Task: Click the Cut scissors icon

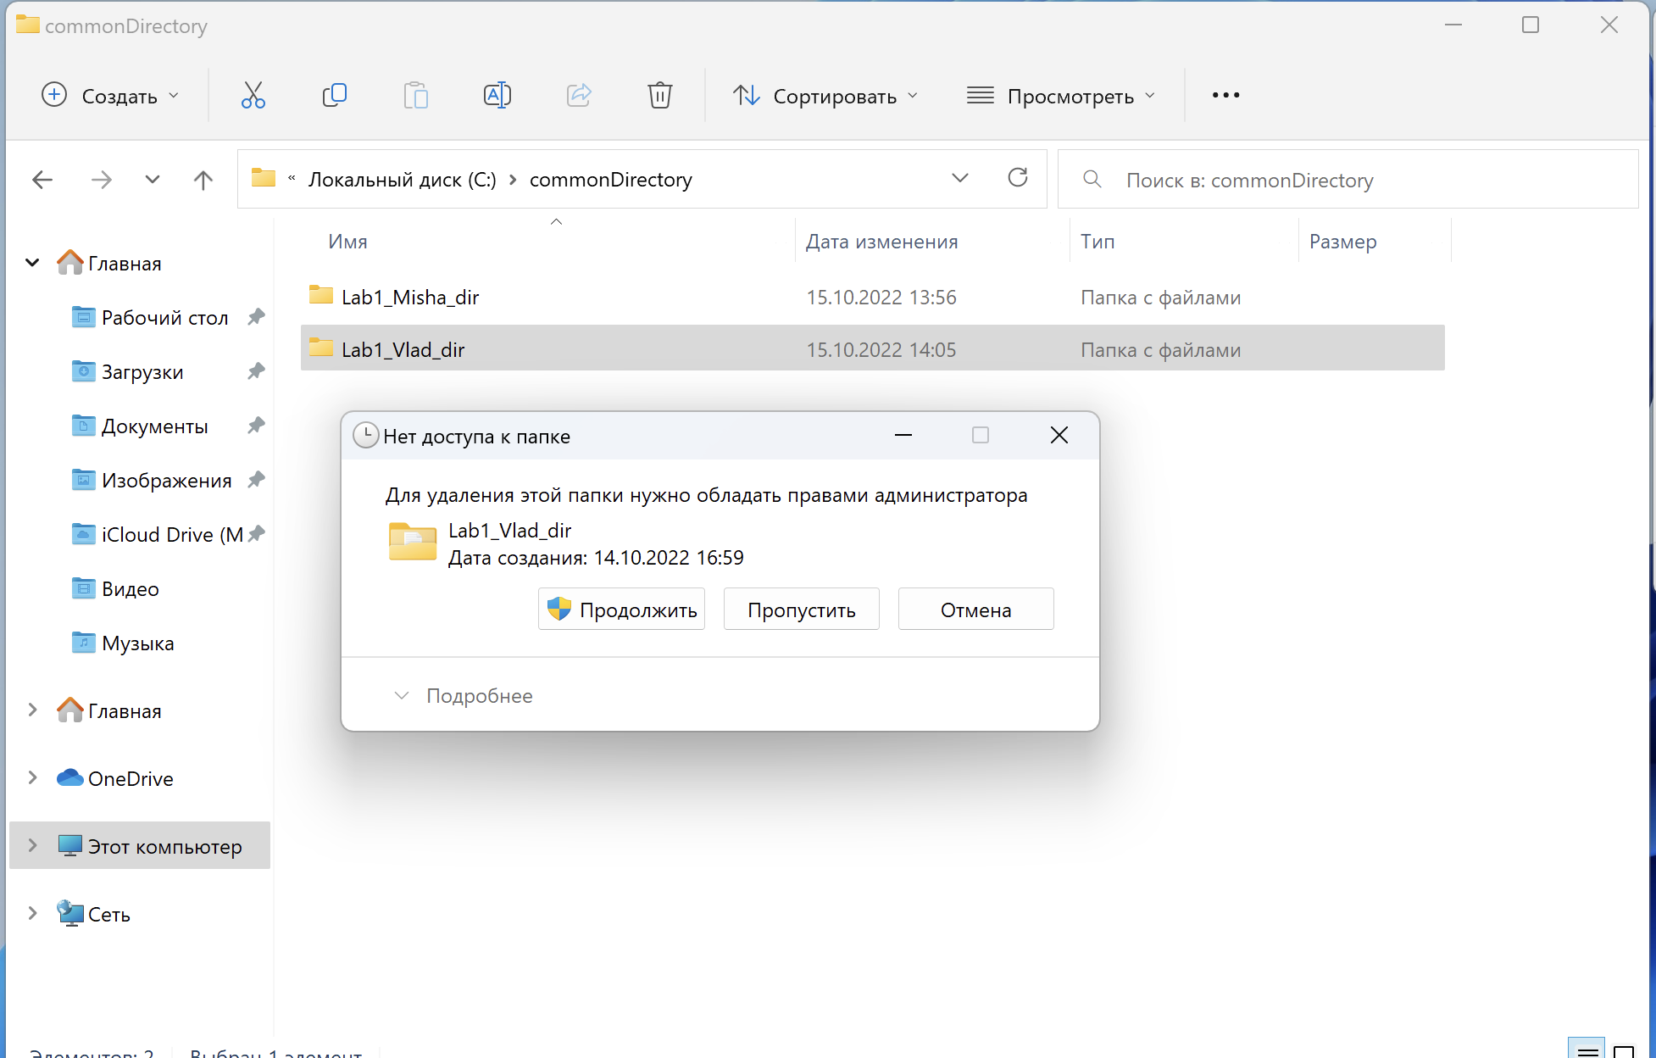Action: [x=253, y=95]
